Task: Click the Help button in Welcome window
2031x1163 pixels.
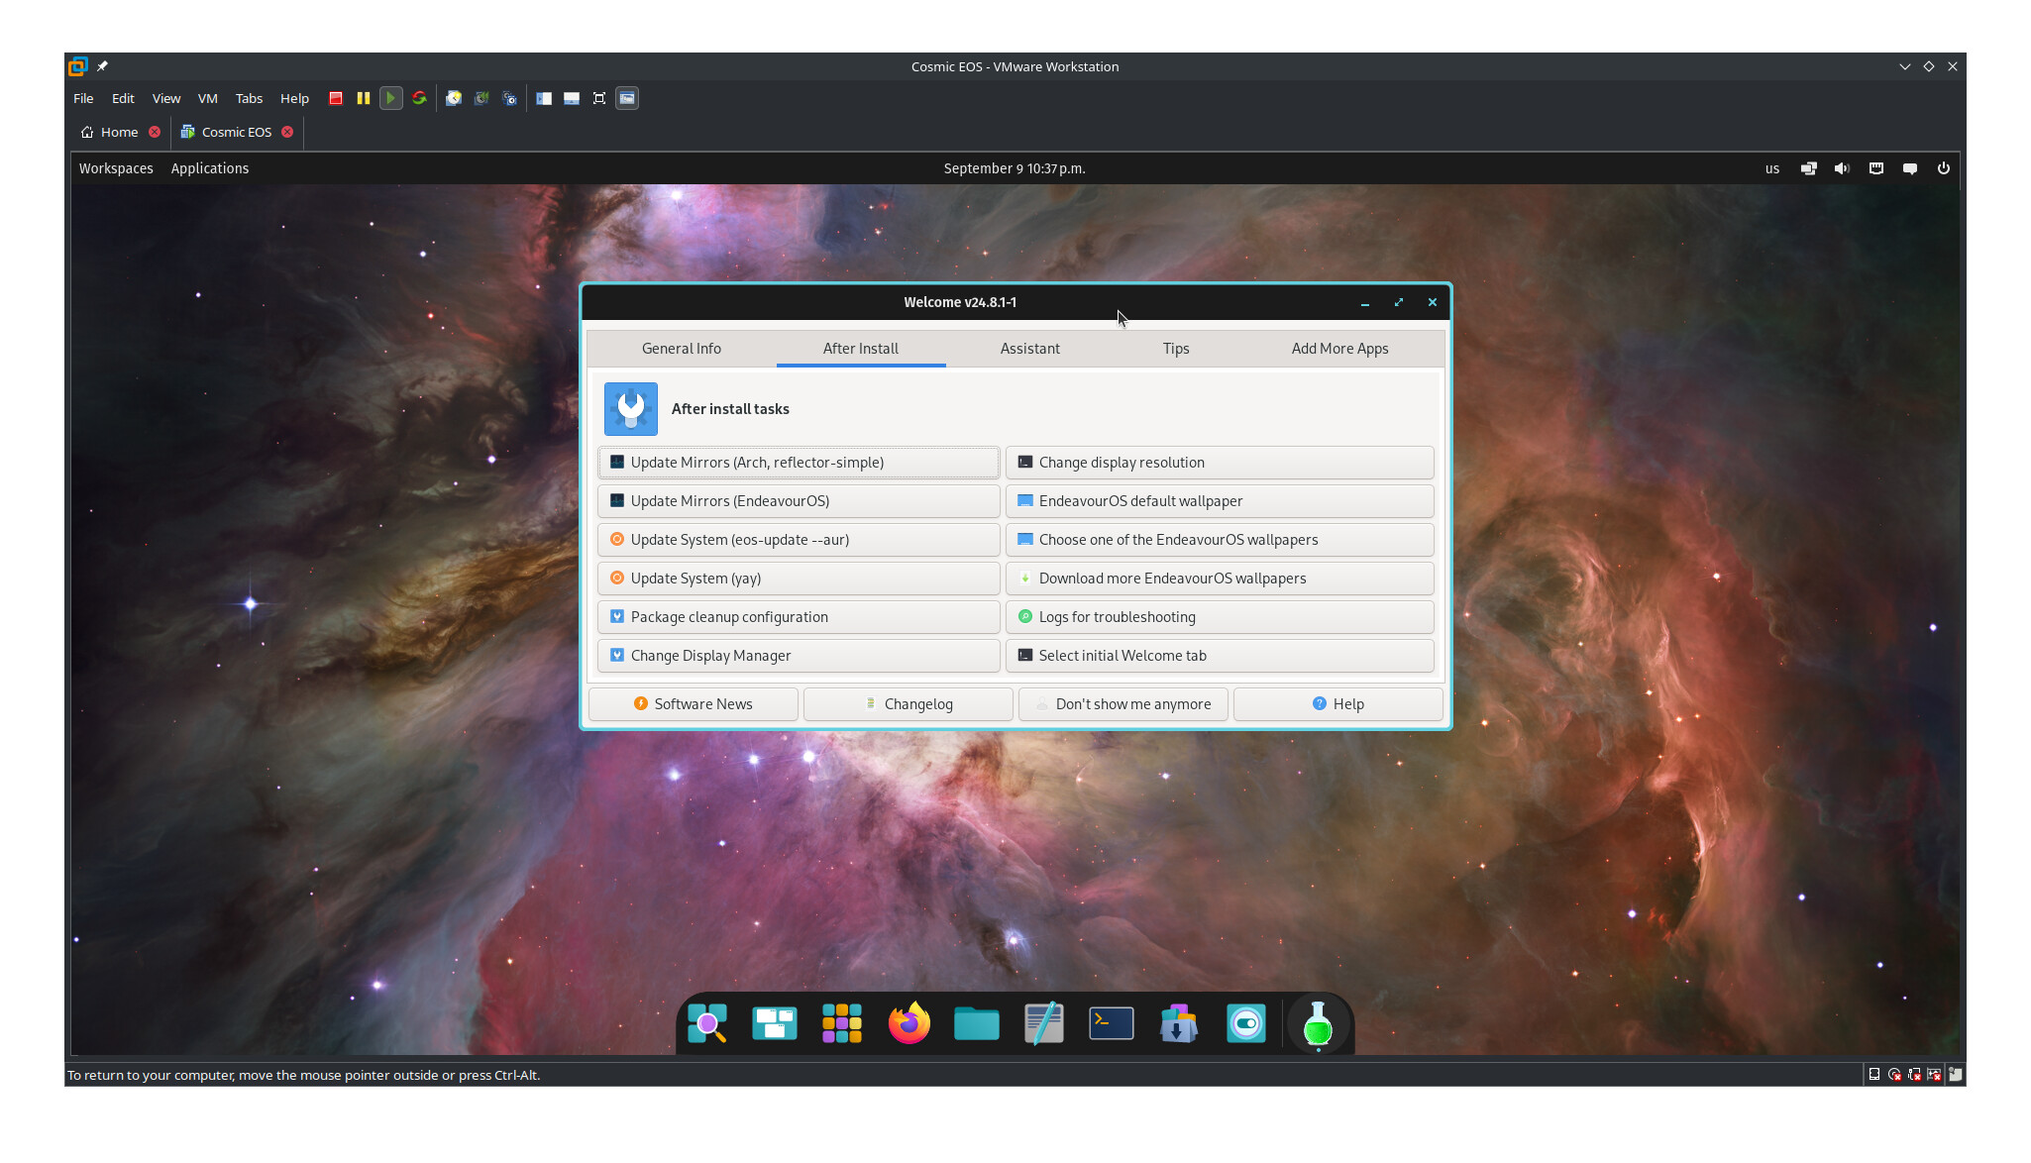Action: point(1338,704)
